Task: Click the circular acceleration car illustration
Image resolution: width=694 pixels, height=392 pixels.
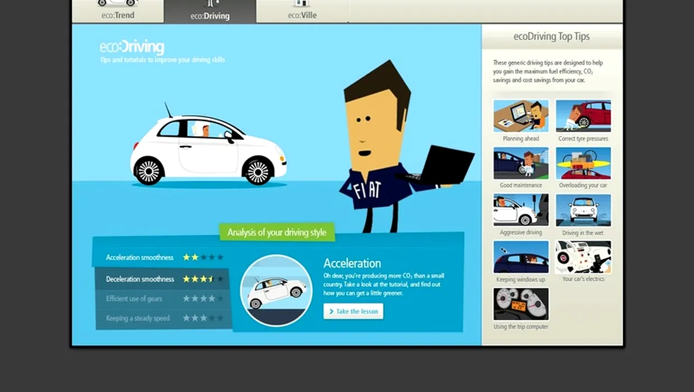Action: click(x=276, y=291)
